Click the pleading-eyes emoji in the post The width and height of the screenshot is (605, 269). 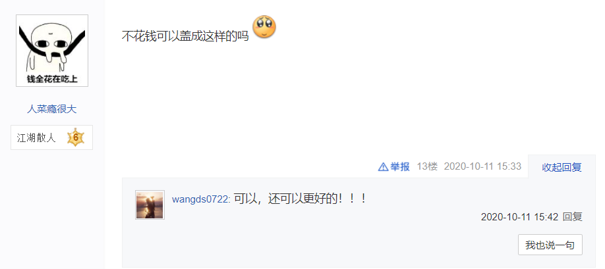point(264,27)
